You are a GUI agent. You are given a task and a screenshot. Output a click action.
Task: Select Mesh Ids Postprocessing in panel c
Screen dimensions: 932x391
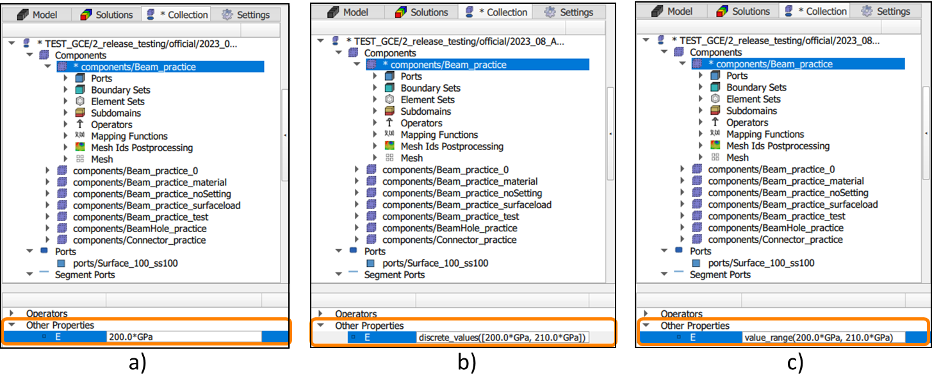[778, 146]
